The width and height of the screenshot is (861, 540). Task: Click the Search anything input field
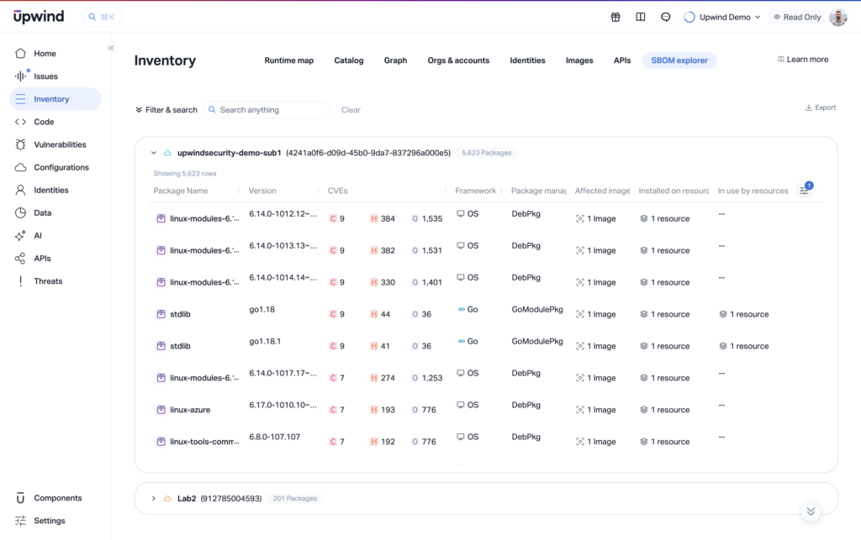click(271, 110)
